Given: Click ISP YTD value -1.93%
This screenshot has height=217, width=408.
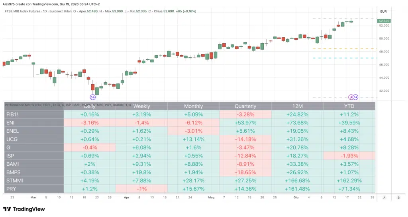Looking at the screenshot, I should click(349, 156).
